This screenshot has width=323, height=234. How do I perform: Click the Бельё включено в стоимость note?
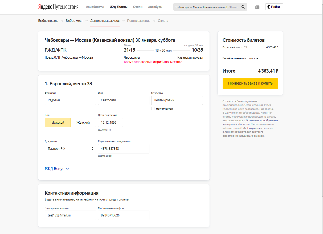[240, 58]
